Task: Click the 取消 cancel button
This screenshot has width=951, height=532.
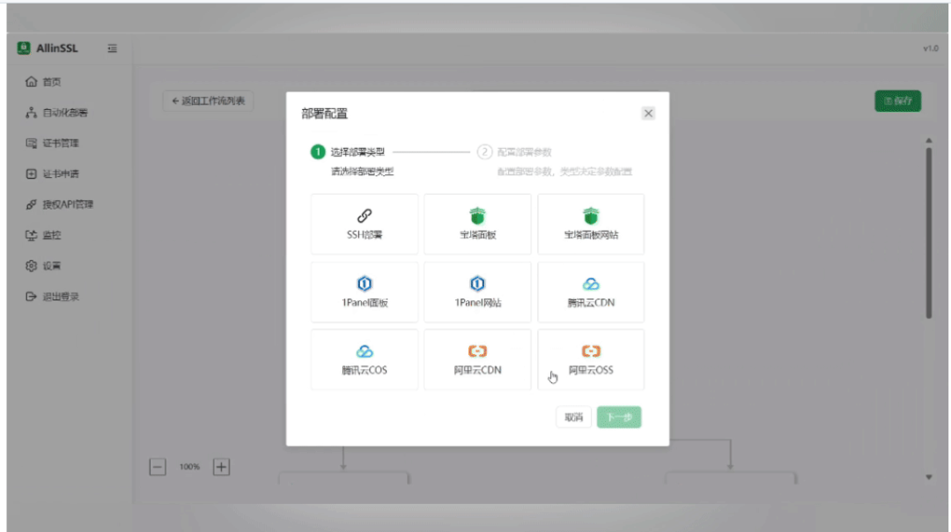Action: pos(573,417)
